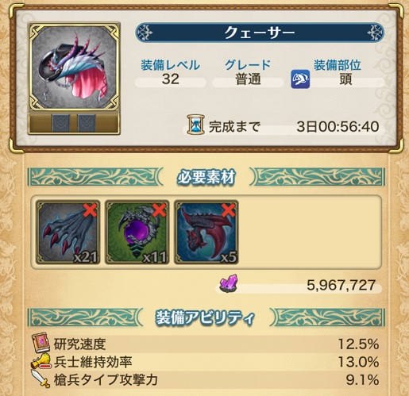
Task: Select the blue claw material x21
Action: 68,233
